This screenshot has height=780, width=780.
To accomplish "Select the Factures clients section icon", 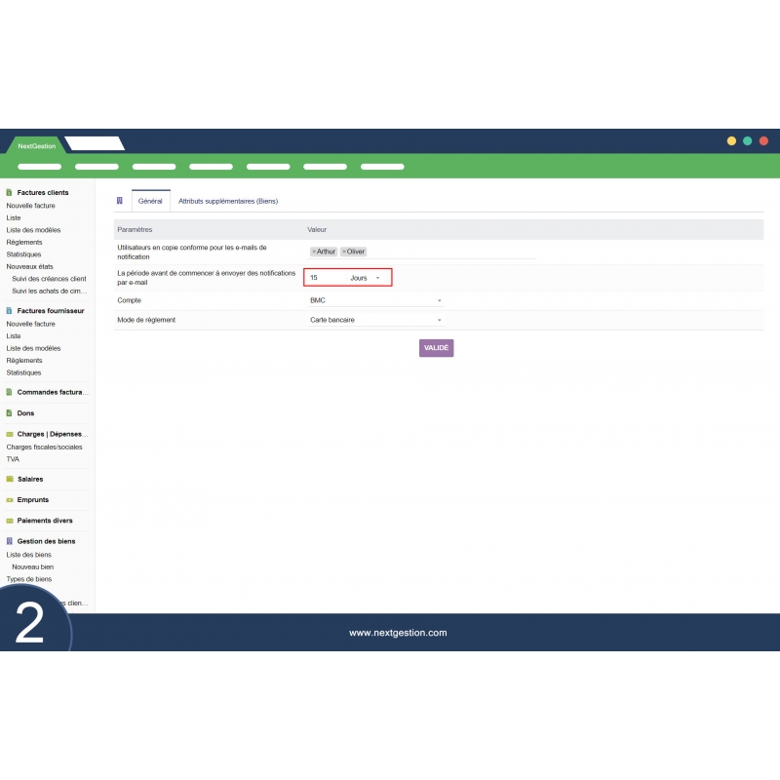I will click(9, 192).
